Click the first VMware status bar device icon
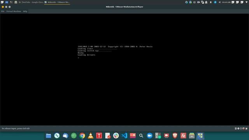249x140 pixels. pyautogui.click(x=236, y=128)
